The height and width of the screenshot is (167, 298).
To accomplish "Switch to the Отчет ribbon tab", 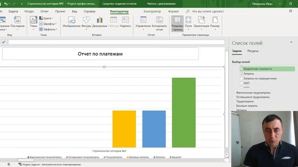I will [x=45, y=11].
